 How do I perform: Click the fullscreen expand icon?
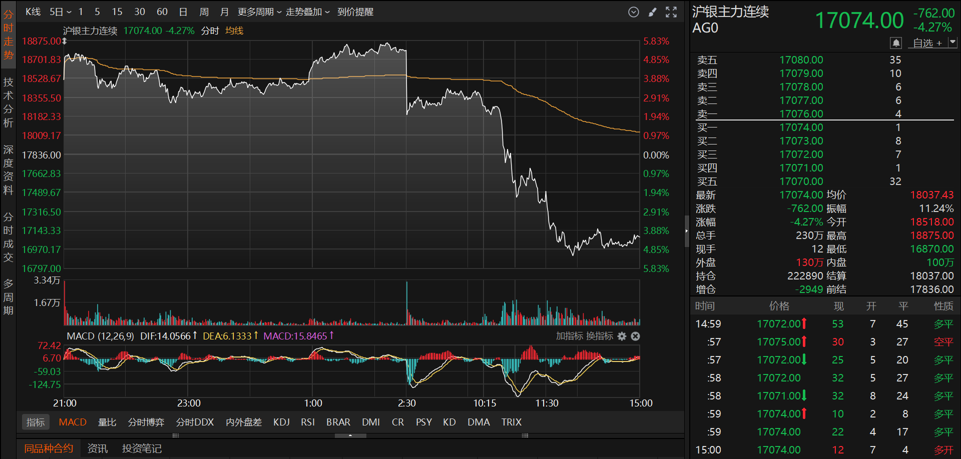tap(671, 12)
